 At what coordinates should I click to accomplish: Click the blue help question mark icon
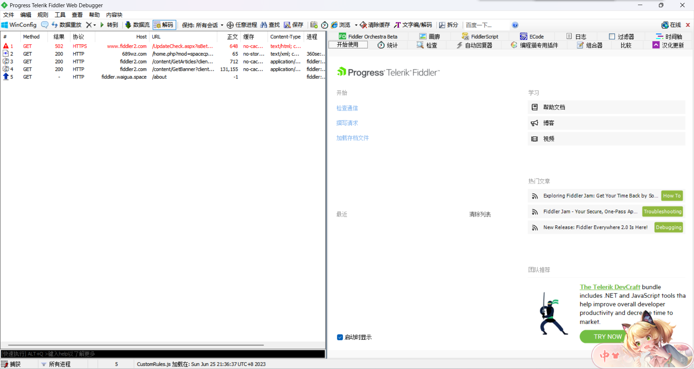pos(515,25)
